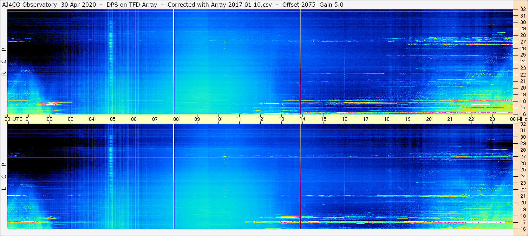Click the white vertical line near 14 in LCP panel
The image size is (528, 236).
300,176
